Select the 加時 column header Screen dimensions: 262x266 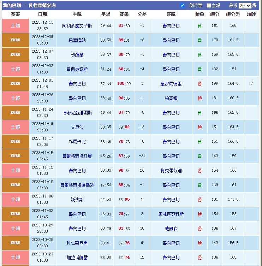pyautogui.click(x=251, y=14)
